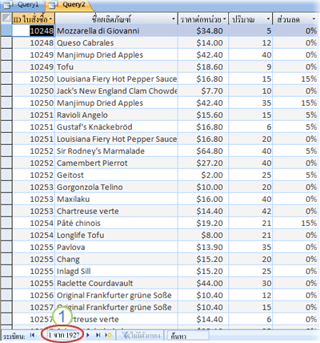Select the product name column header
320x343 pixels.
[116, 19]
